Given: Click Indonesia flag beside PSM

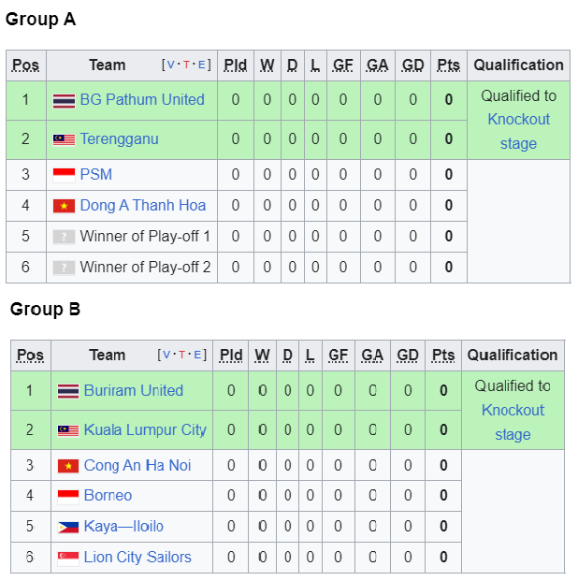Looking at the screenshot, I should [64, 175].
